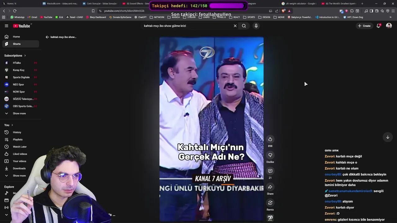397x223 pixels.
Task: Switch to the ufc weight calculator tab
Action: click(x=299, y=4)
